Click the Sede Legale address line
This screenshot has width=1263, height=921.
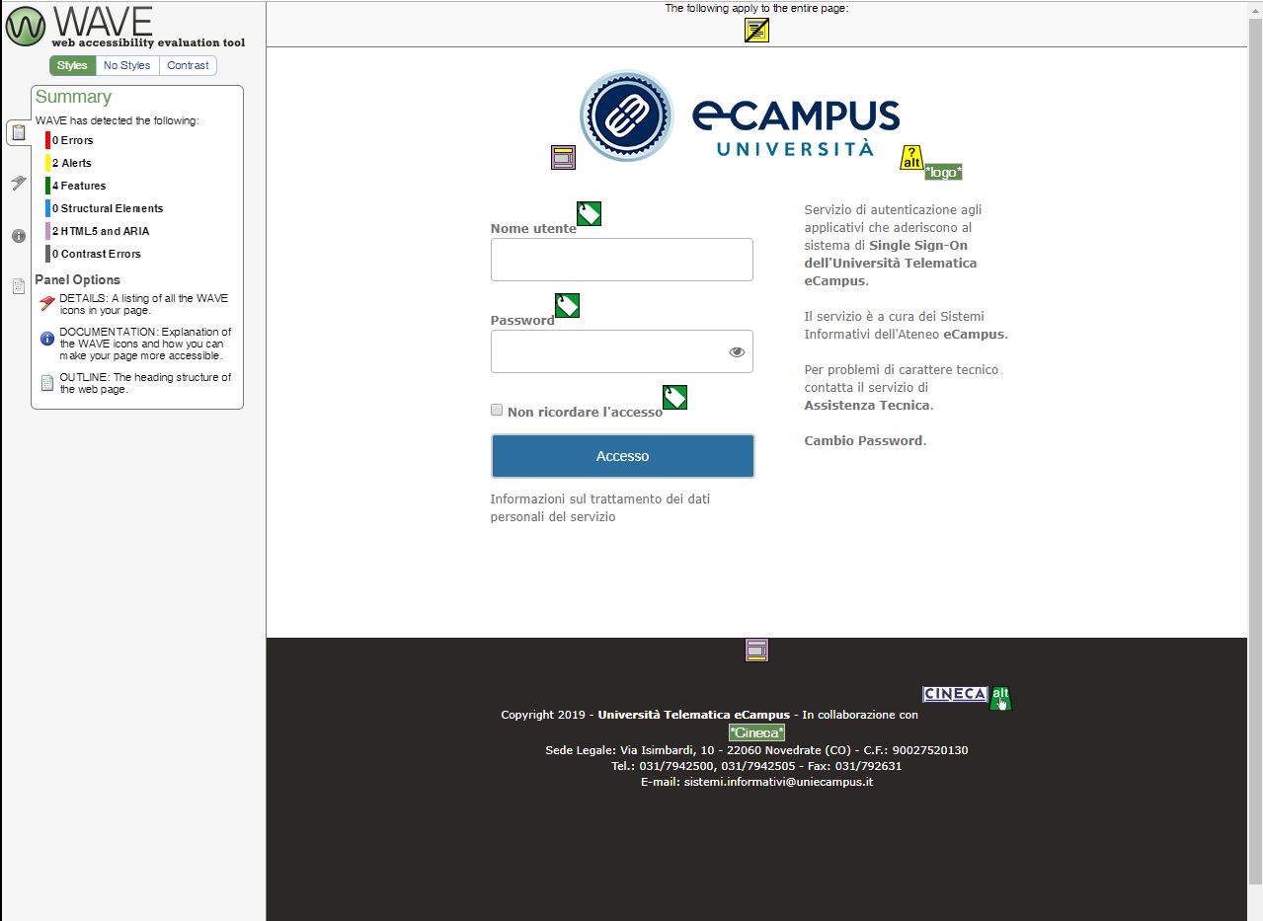(x=756, y=750)
